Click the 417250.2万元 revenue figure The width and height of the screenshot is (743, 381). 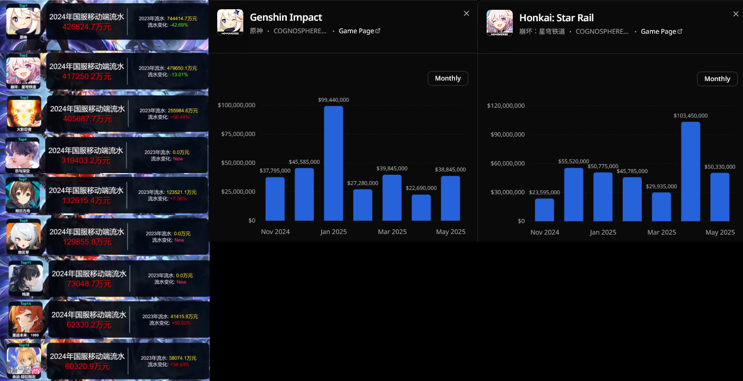tap(87, 77)
